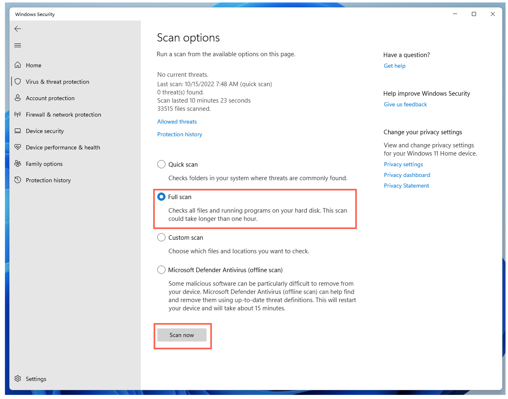Click the Quick scan description about folders
The width and height of the screenshot is (508, 399).
point(258,178)
